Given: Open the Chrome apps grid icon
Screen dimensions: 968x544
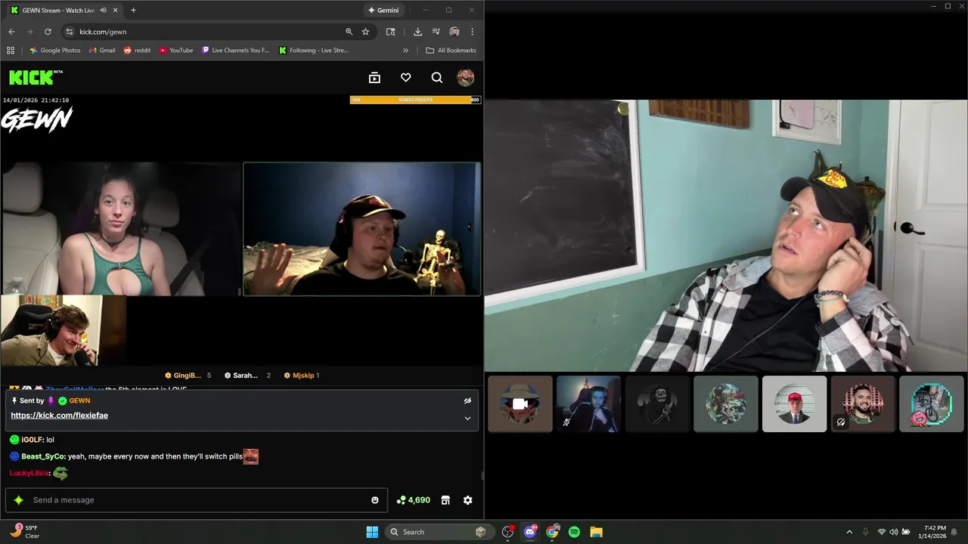Looking at the screenshot, I should 11,51.
